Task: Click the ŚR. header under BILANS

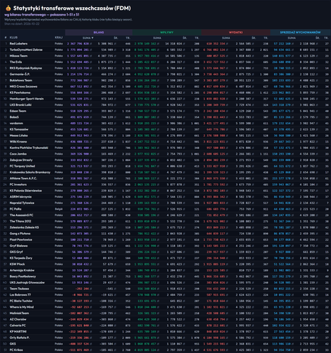Action: 116,37
